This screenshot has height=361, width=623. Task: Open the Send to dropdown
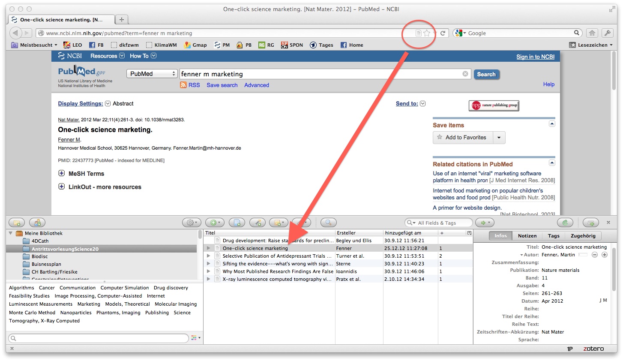pos(423,103)
